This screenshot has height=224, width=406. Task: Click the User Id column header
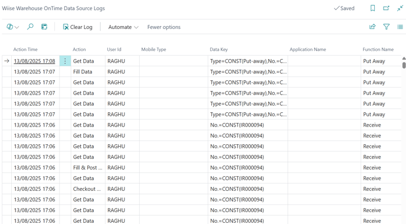pos(114,50)
